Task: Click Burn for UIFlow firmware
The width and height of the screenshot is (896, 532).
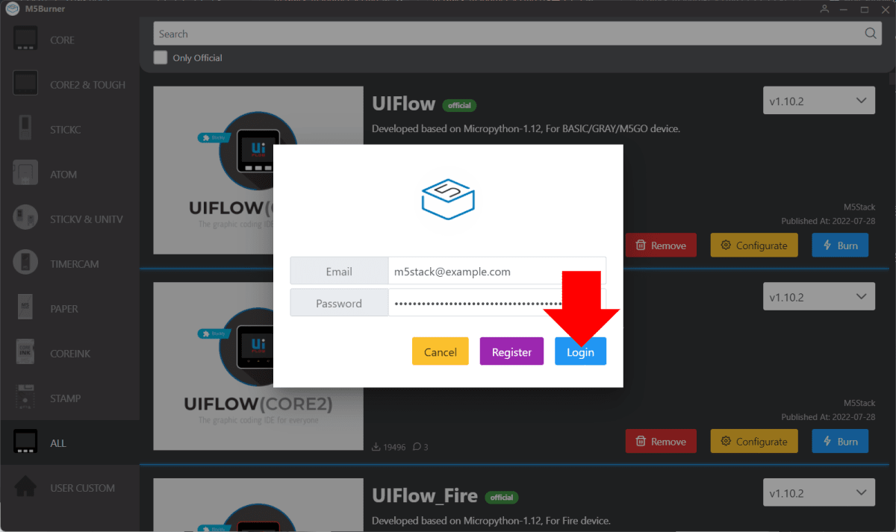Action: tap(840, 245)
